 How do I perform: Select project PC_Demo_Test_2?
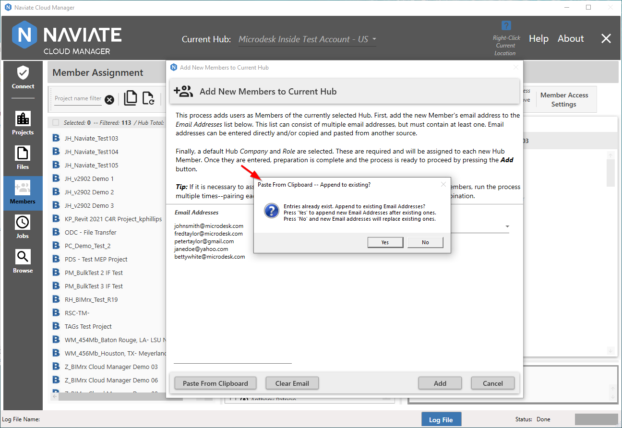point(88,246)
